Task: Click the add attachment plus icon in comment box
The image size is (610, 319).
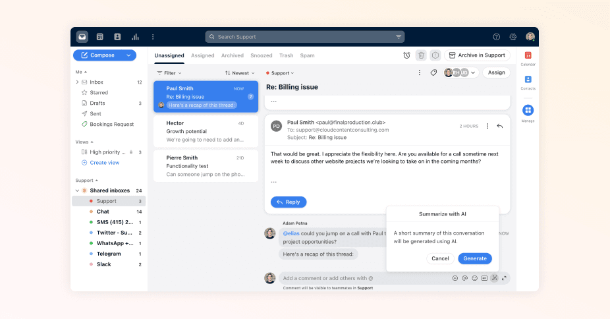Action: click(x=455, y=278)
